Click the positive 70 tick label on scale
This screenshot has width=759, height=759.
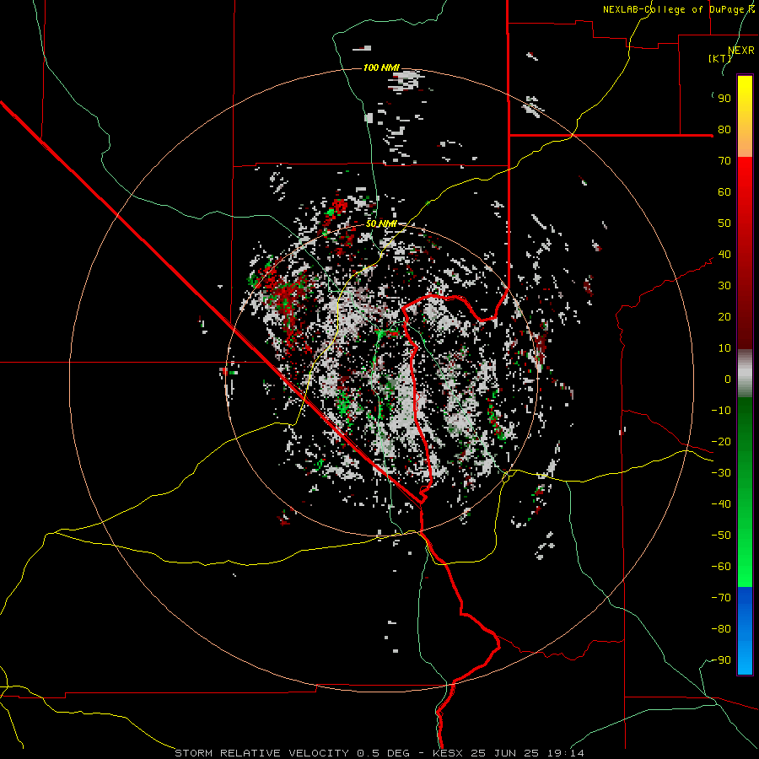click(724, 161)
